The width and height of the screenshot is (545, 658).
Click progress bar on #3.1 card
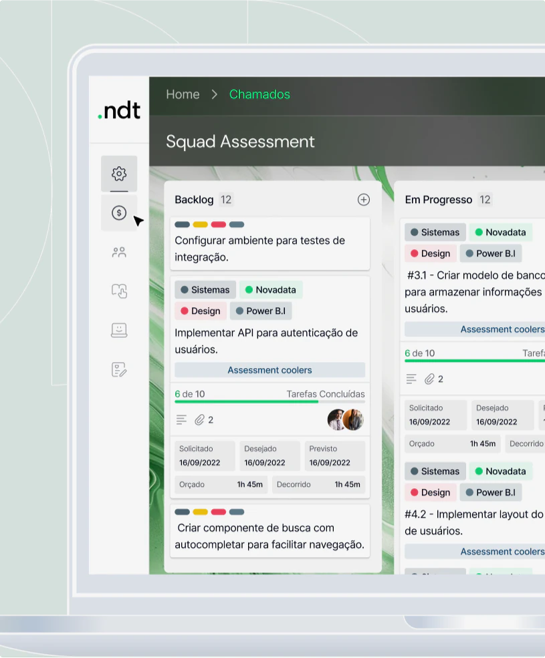(x=475, y=361)
